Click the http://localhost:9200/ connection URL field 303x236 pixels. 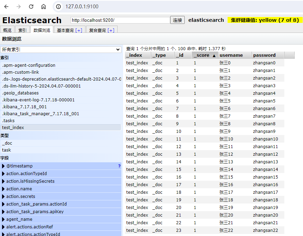(120, 20)
